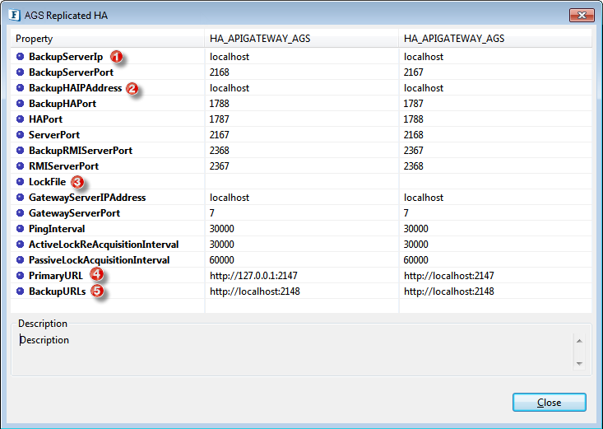
Task: Click BackupServerPort value 2168
Action: (x=219, y=72)
